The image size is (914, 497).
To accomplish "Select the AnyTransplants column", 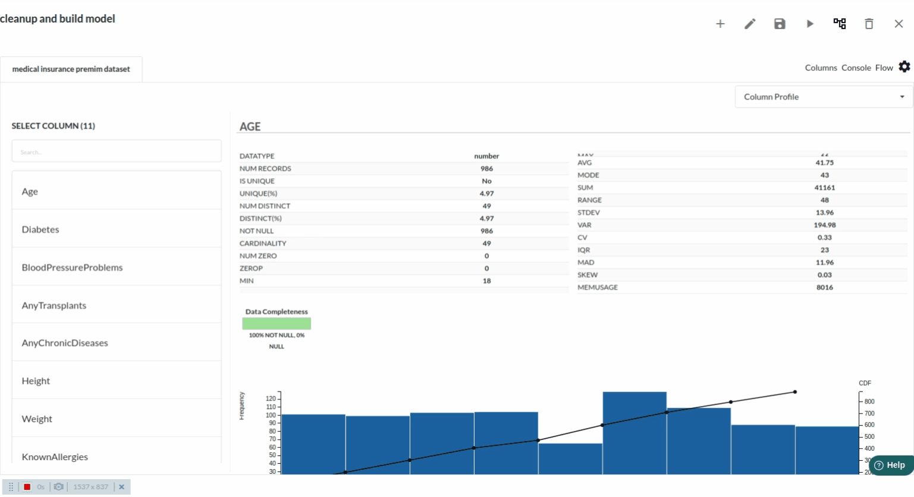I will pos(117,305).
